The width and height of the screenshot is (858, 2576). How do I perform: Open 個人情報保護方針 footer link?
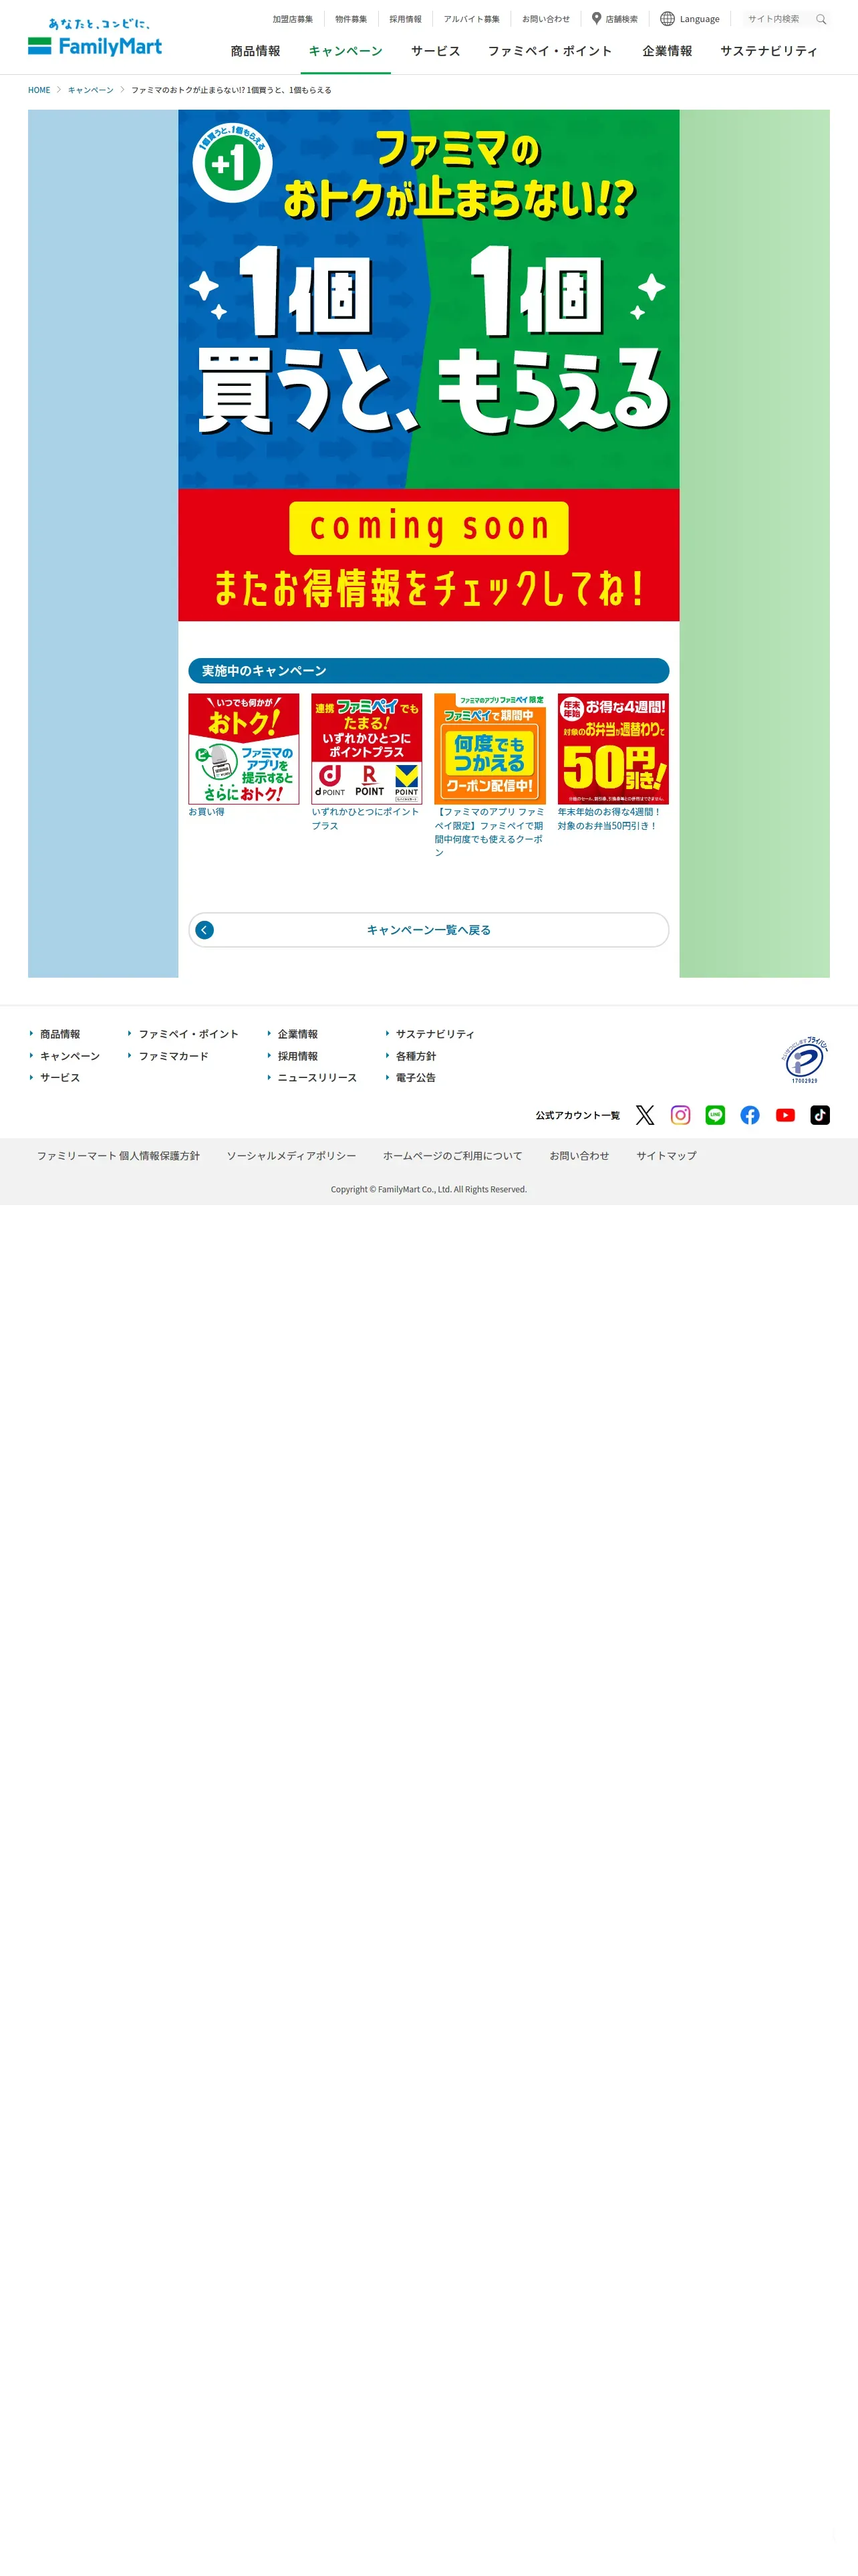(118, 1156)
